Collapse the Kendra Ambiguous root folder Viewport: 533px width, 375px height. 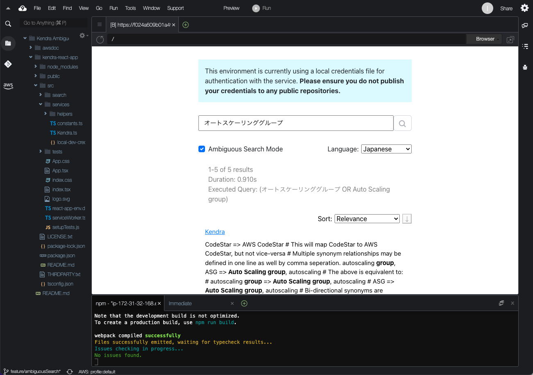coord(25,38)
